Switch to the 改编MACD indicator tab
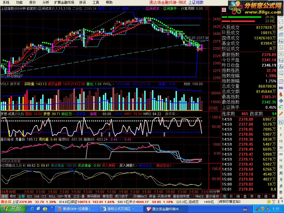 point(140,196)
